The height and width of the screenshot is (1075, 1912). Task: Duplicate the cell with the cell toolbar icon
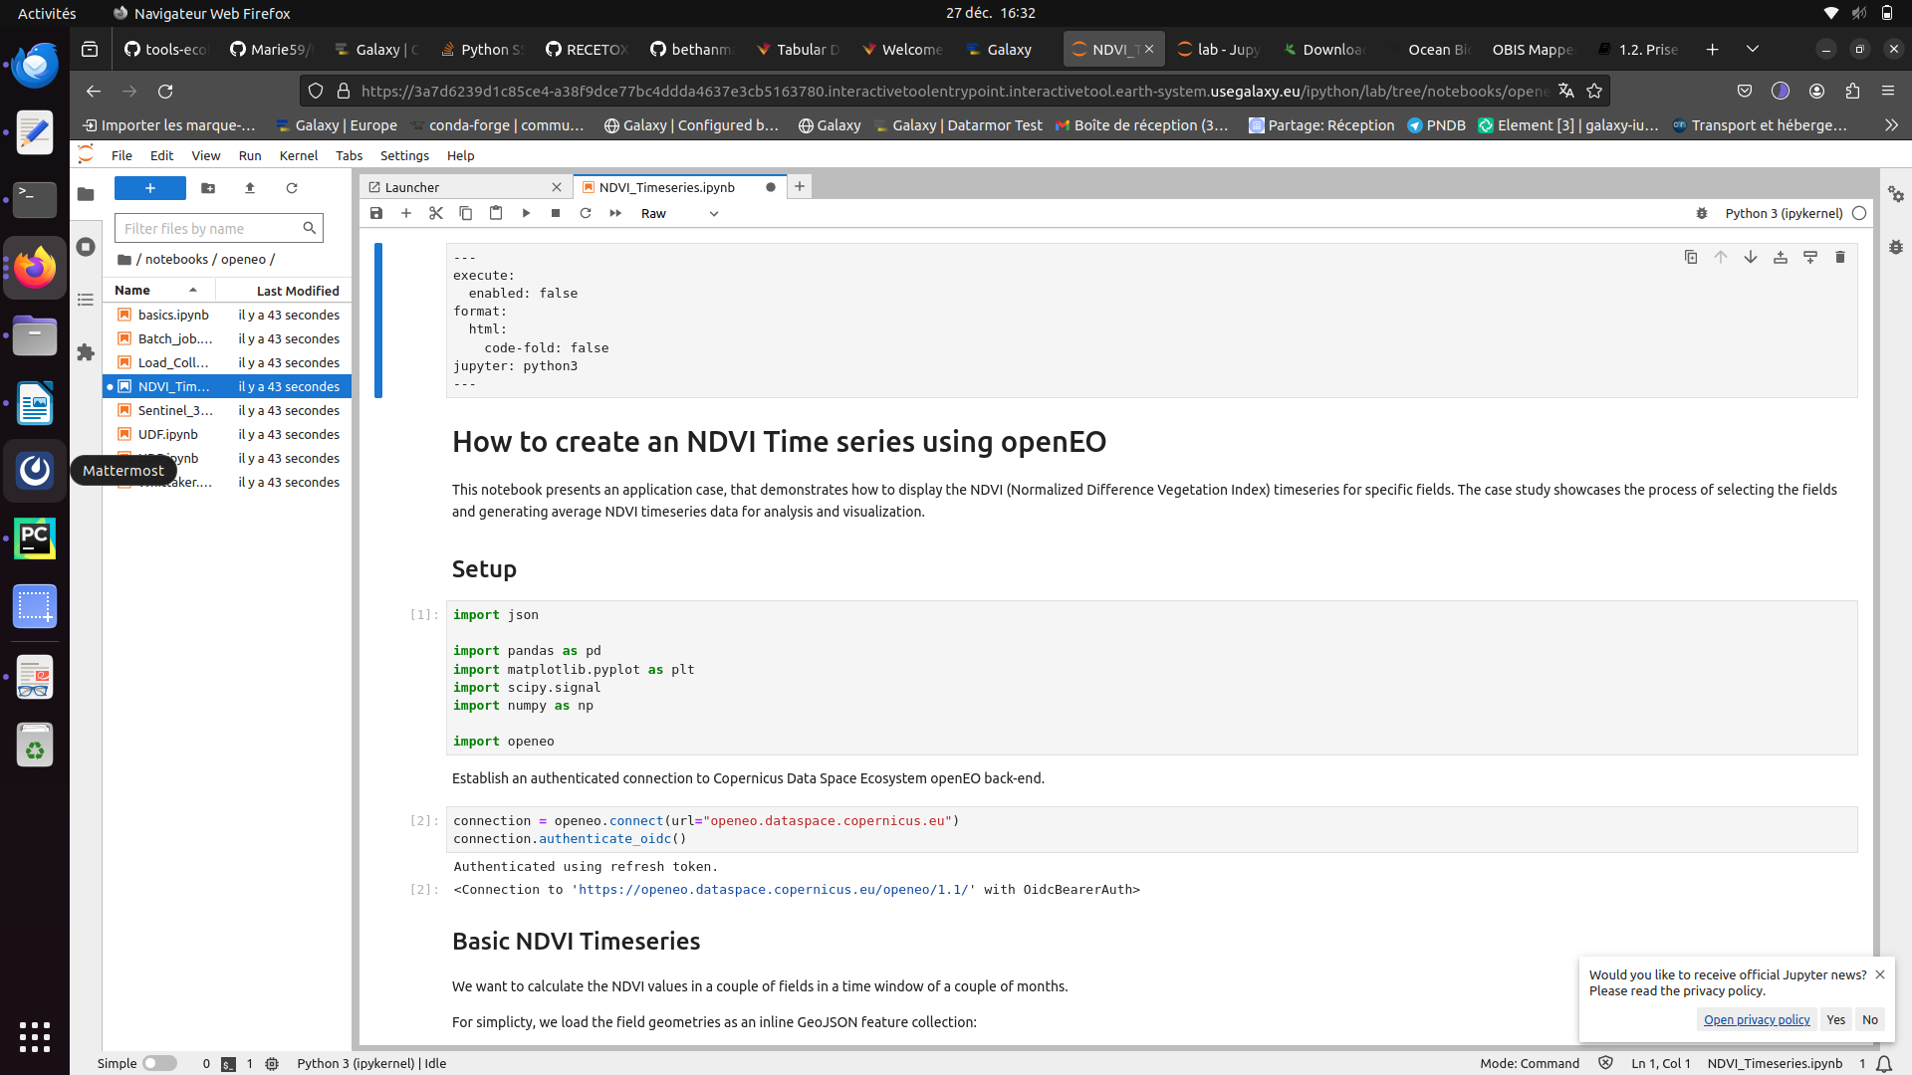(x=1691, y=257)
